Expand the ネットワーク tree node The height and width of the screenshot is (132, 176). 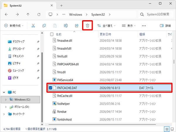point(4,114)
